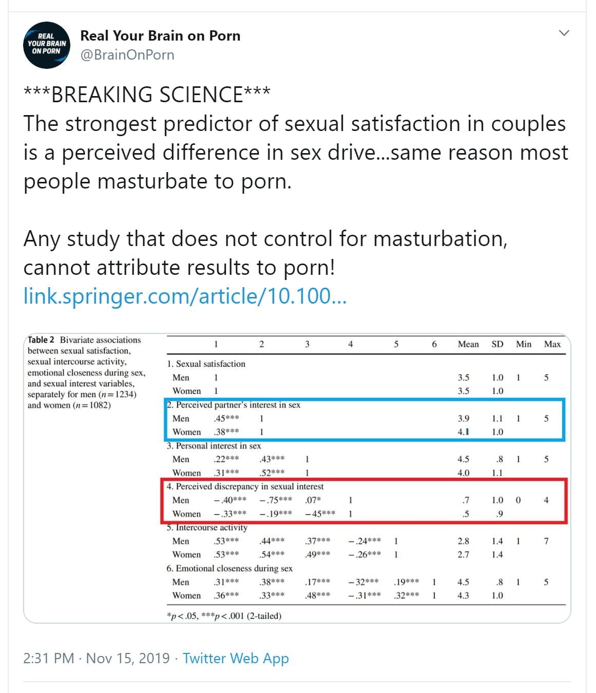
Task: Click the 'Personal interest in sex' row label
Action: [214, 446]
